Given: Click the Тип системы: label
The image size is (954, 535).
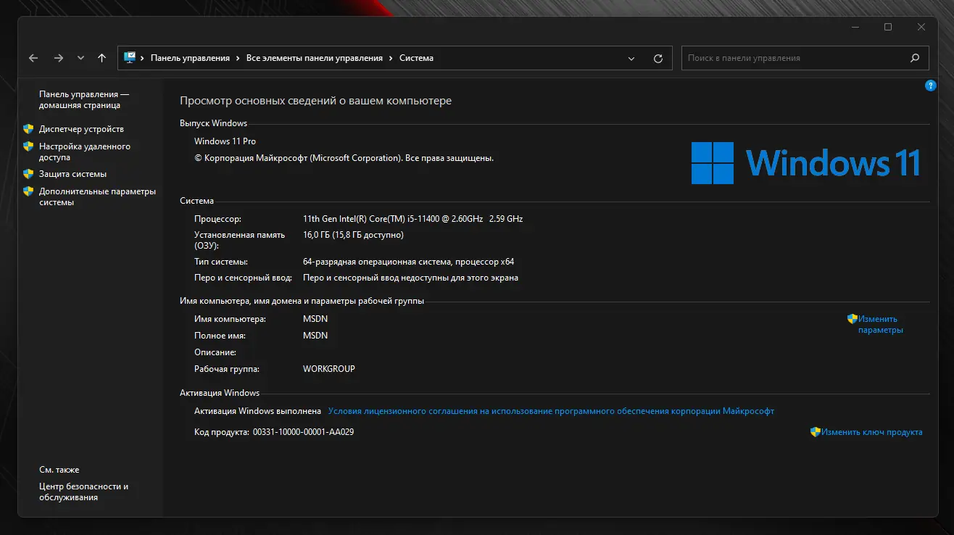Looking at the screenshot, I should coord(221,262).
